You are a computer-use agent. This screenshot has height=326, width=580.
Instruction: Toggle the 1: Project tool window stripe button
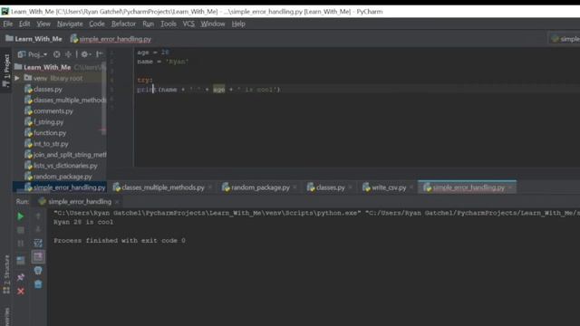pyautogui.click(x=6, y=71)
